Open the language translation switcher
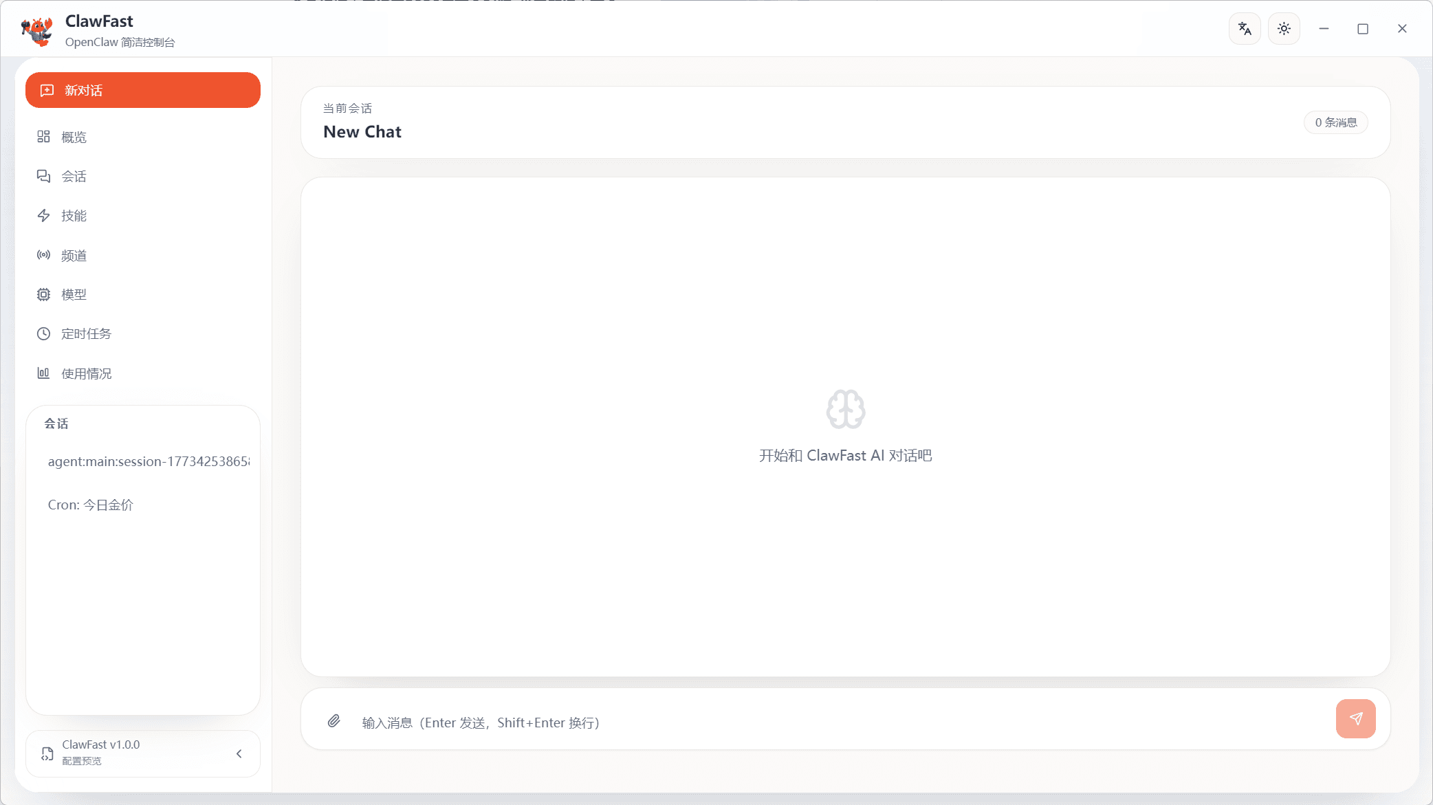The height and width of the screenshot is (805, 1433). pos(1245,29)
